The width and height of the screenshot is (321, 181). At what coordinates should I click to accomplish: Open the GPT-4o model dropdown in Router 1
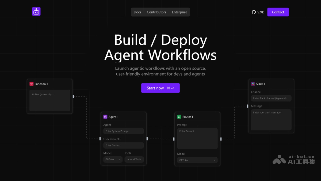tap(197, 160)
